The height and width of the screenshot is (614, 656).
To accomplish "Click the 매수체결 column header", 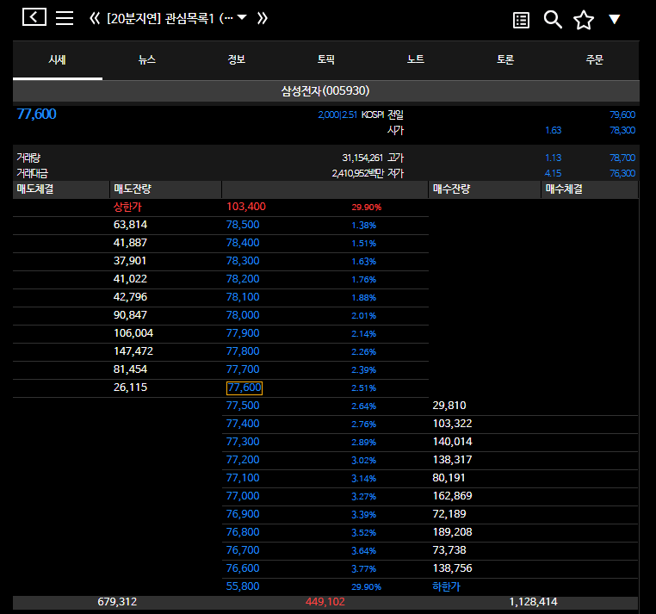I will click(x=590, y=189).
